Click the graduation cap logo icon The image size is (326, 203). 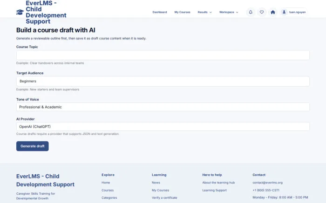tap(20, 12)
